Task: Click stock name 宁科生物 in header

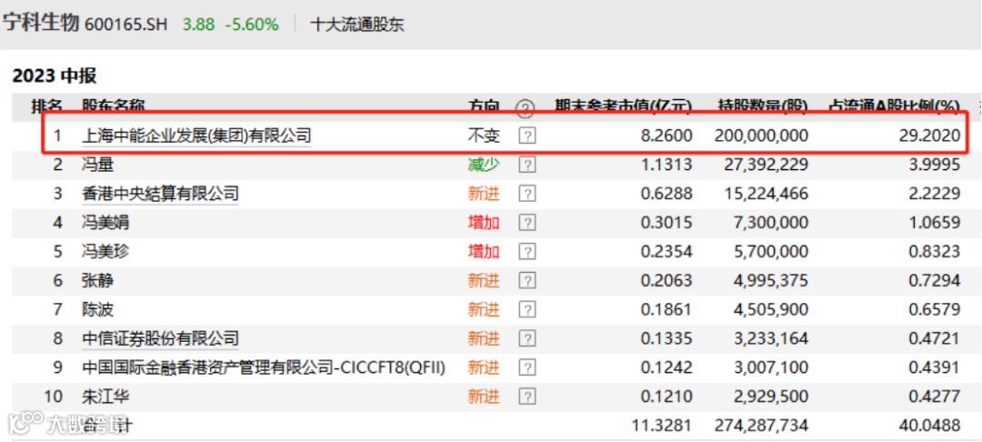Action: click(41, 23)
